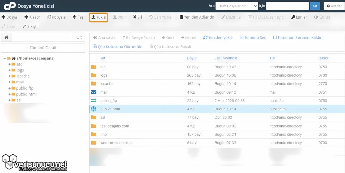Click the Sıkıştır compress icon
The width and height of the screenshot is (345, 173).
point(25,26)
